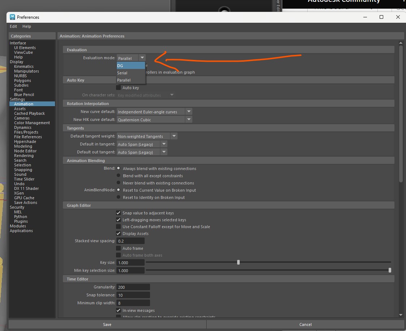Image resolution: width=406 pixels, height=331 pixels.
Task: Enable the Auto key checkbox
Action: point(118,87)
